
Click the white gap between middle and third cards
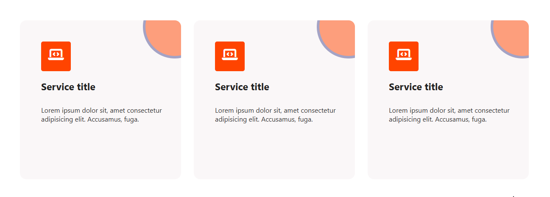click(361, 100)
